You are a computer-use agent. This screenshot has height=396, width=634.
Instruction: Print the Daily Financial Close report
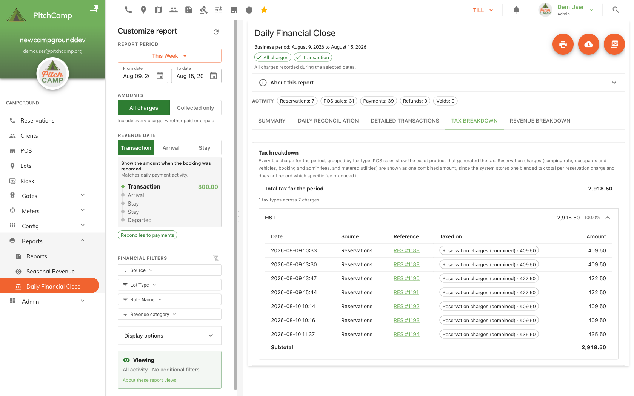click(563, 44)
